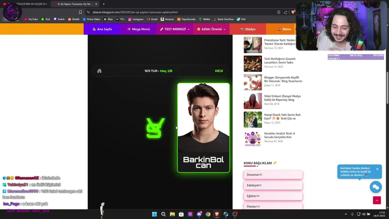Open Discord from the taskbar
This screenshot has width=389, height=219.
[199, 214]
